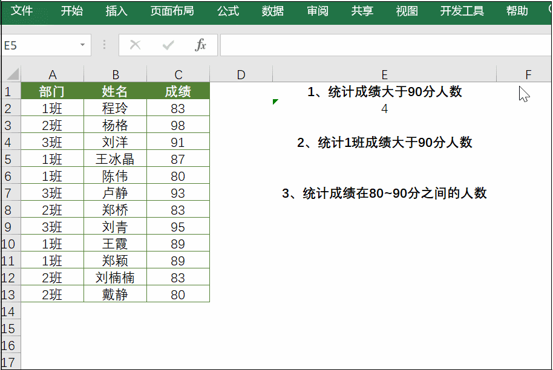Screen dimensions: 553x370
Task: Switch to the 审阅 tab
Action: tap(318, 11)
